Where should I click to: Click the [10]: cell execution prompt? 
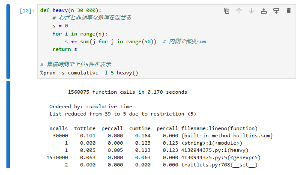click(x=27, y=10)
